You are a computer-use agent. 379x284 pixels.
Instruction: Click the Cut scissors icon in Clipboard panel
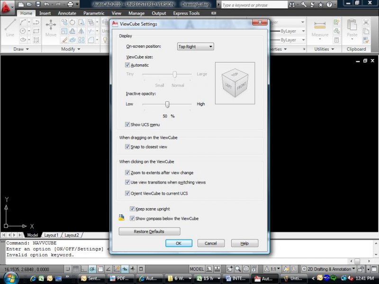coord(366,22)
